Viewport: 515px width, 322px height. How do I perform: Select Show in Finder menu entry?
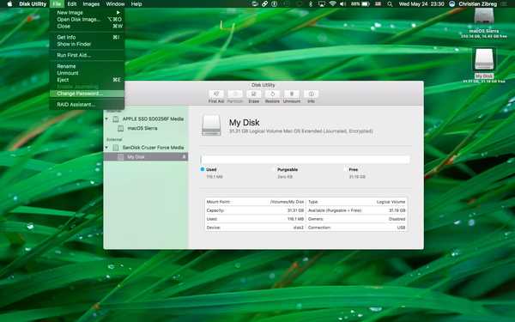(87, 44)
